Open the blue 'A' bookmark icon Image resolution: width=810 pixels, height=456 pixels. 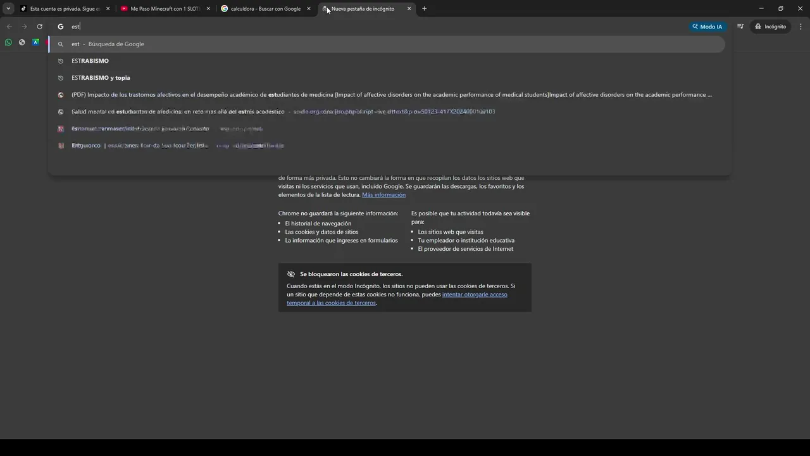point(36,42)
